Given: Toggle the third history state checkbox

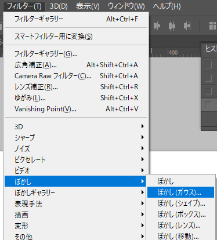Looking at the screenshot, I should click(x=208, y=91).
